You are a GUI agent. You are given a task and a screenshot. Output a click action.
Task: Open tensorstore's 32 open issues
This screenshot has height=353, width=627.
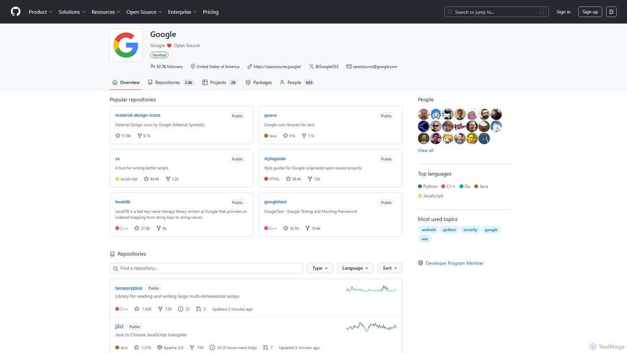click(x=184, y=309)
